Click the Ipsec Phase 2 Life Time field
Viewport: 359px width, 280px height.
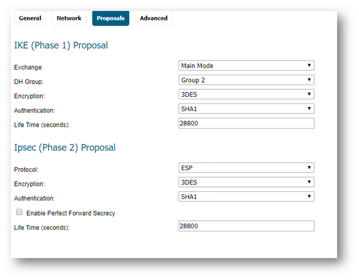[x=246, y=226]
